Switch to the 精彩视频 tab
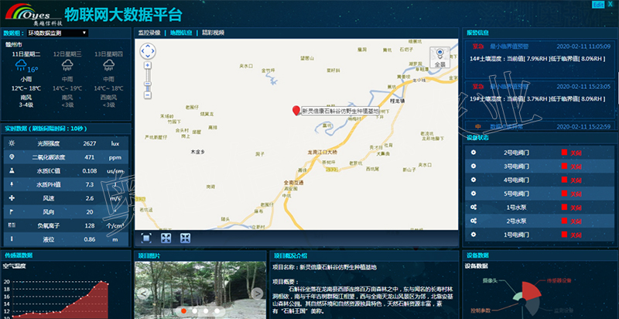This screenshot has width=619, height=319. pyautogui.click(x=213, y=33)
